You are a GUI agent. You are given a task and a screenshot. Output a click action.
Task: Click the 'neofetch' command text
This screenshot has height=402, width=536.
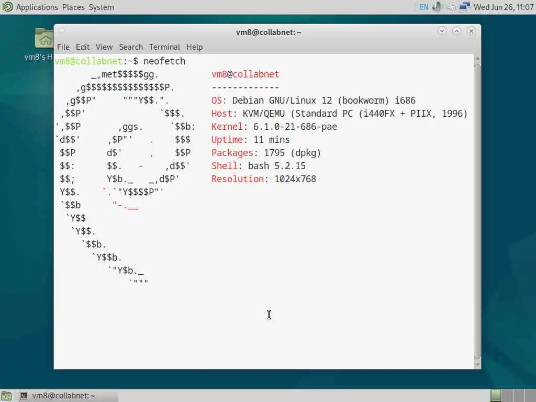coord(164,61)
